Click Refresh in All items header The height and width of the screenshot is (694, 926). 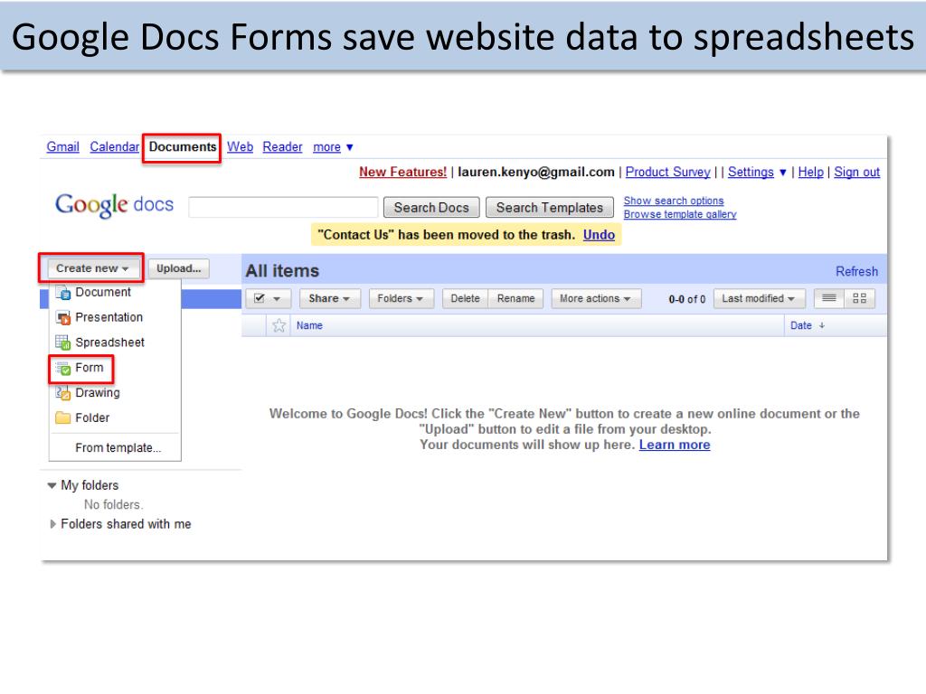point(857,271)
